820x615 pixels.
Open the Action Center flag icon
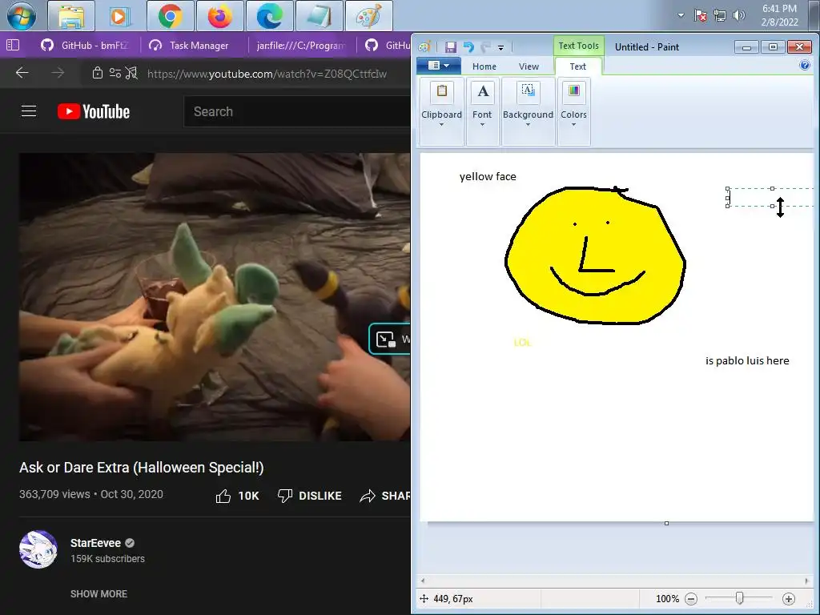[701, 15]
